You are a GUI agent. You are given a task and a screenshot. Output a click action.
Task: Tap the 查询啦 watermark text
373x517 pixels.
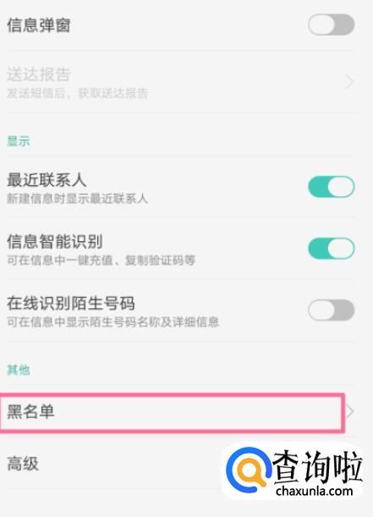[318, 466]
